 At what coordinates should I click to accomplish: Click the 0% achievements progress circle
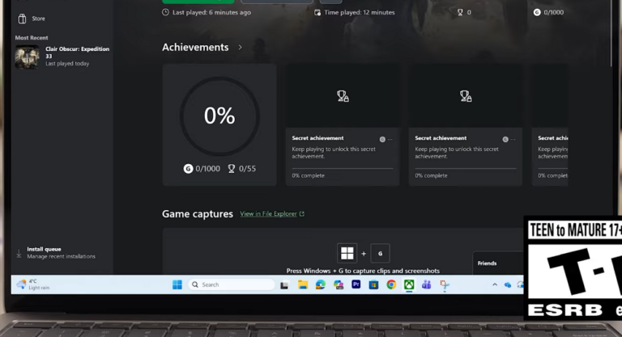(219, 116)
